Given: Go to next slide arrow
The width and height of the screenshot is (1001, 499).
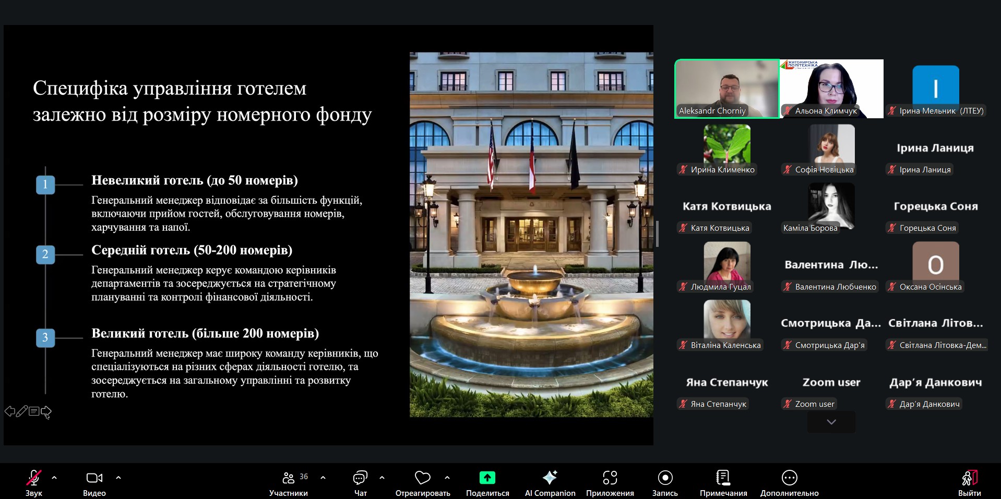Looking at the screenshot, I should (46, 411).
